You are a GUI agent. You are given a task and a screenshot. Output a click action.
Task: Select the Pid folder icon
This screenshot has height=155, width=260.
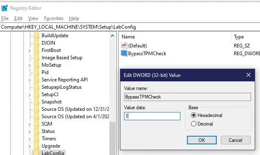coord(36,72)
